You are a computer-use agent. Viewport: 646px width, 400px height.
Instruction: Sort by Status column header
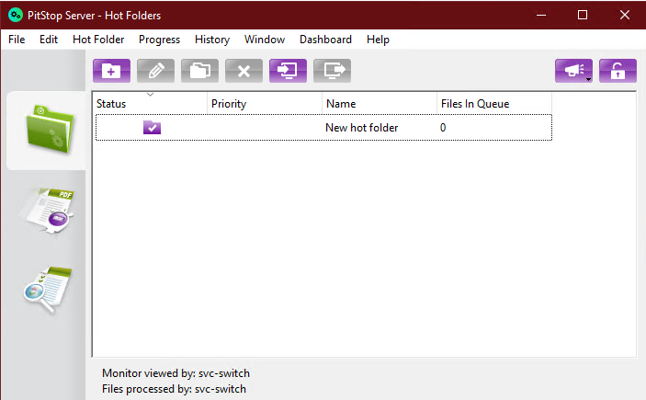click(x=111, y=104)
